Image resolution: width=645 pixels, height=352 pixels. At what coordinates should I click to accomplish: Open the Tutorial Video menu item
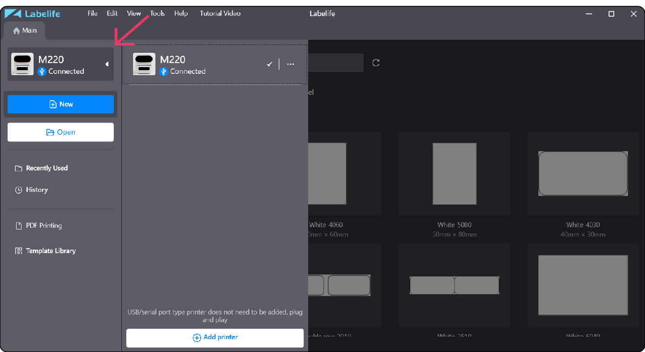[220, 13]
